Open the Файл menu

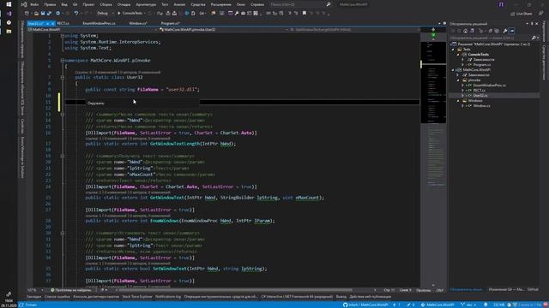pyautogui.click(x=34, y=4)
